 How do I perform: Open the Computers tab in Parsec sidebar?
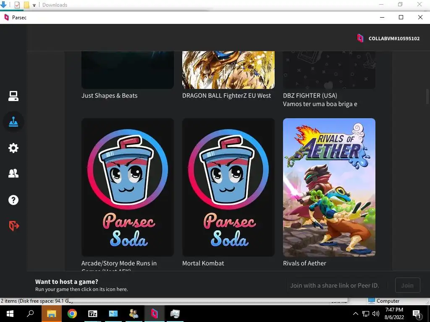[13, 96]
